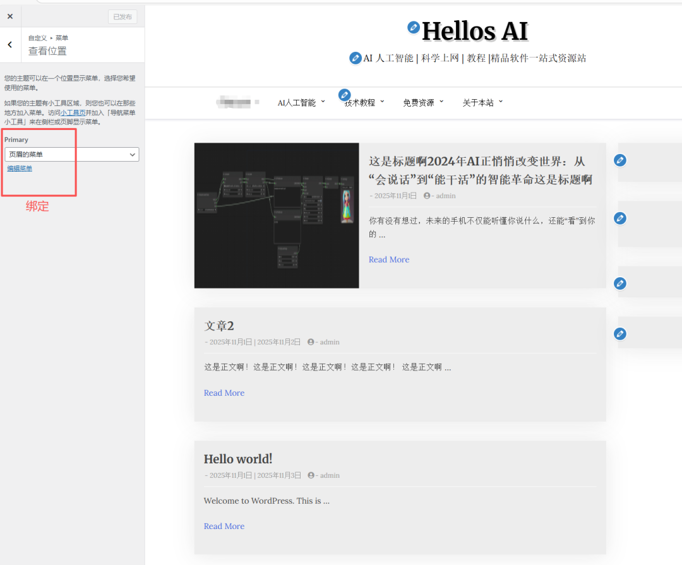Click the topmost sidebar widget edit pencil
The height and width of the screenshot is (565, 682).
tap(620, 160)
